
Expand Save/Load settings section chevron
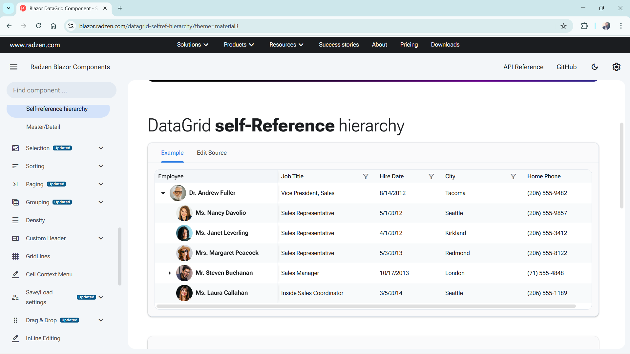(x=101, y=297)
